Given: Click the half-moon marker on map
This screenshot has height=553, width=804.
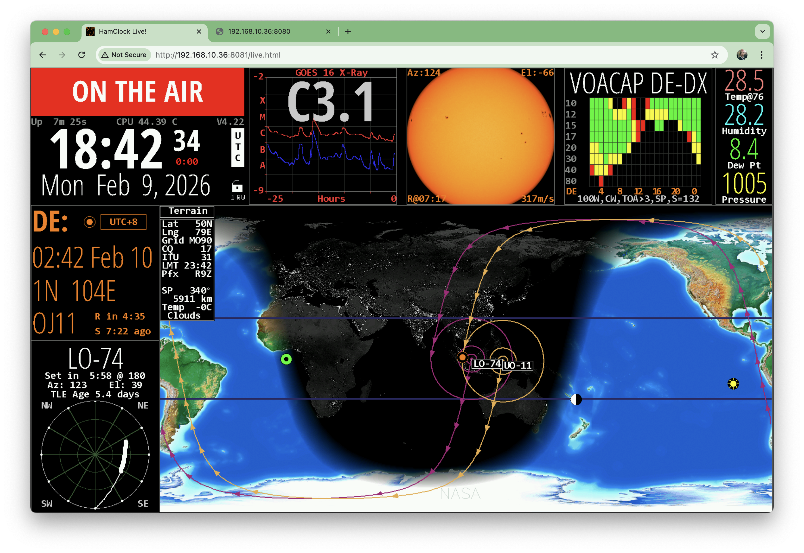Looking at the screenshot, I should (x=576, y=400).
